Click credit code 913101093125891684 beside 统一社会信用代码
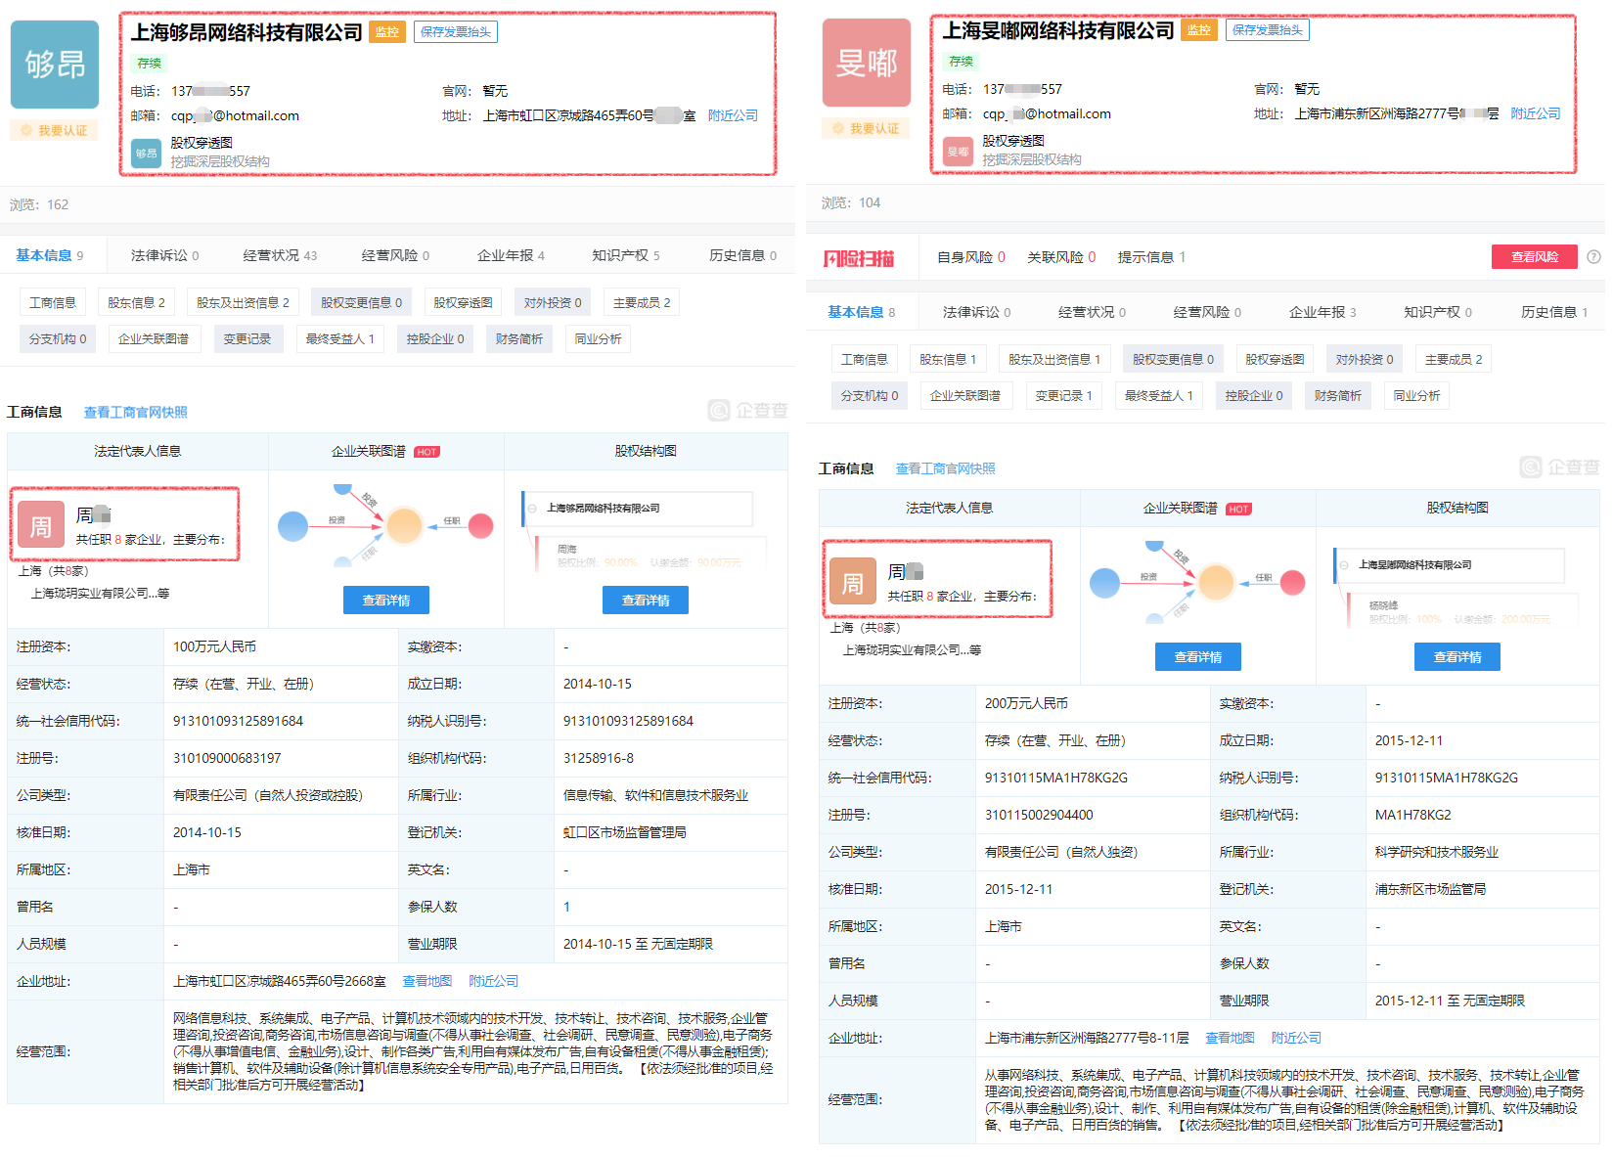 click(238, 721)
